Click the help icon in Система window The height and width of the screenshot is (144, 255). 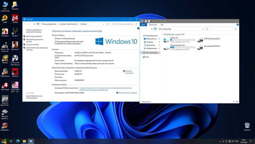pos(138,28)
